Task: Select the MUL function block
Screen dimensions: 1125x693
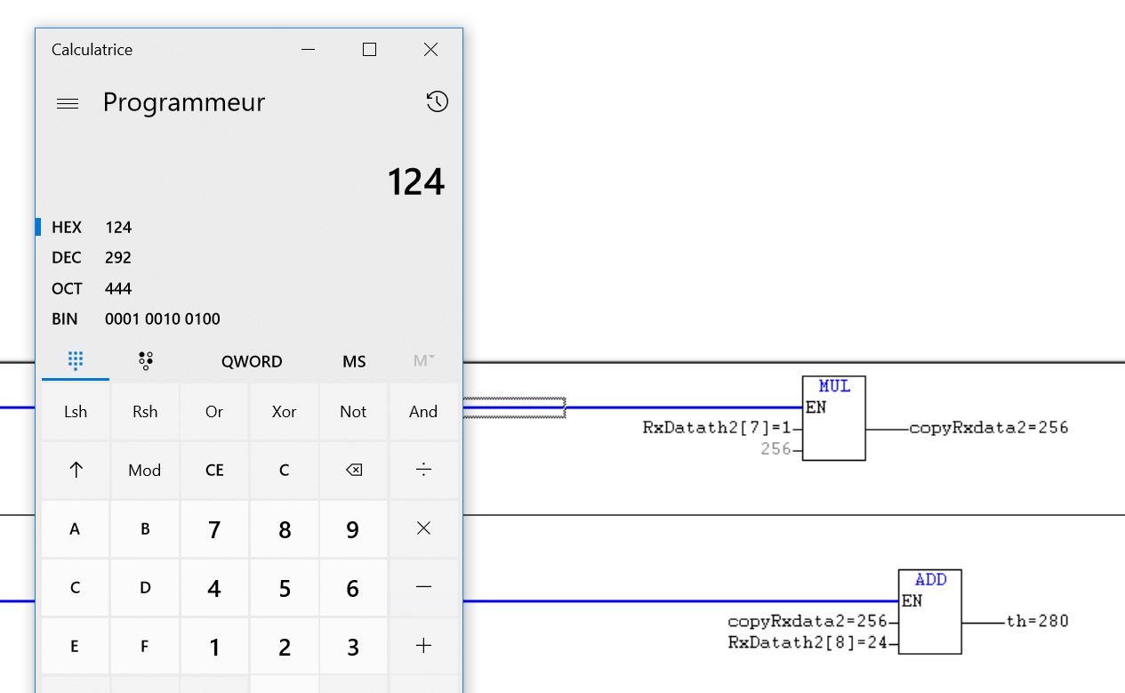Action: pos(833,418)
